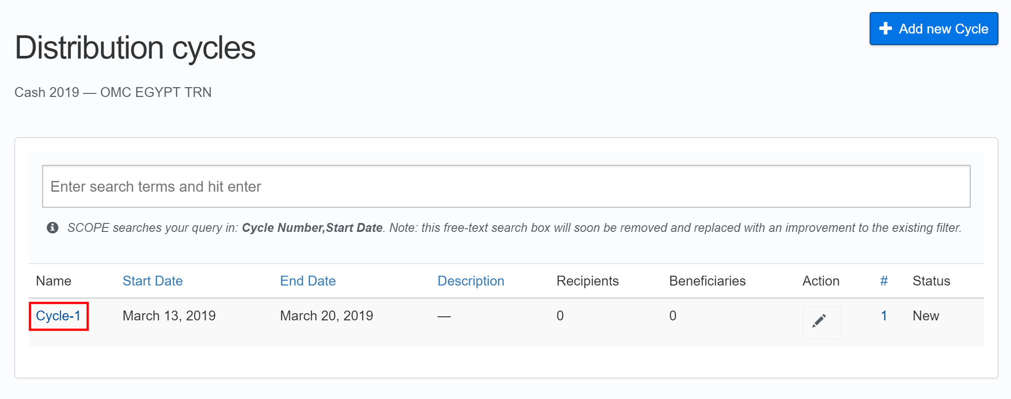
Task: Click the plus icon in Add new Cycle
Action: pyautogui.click(x=885, y=29)
